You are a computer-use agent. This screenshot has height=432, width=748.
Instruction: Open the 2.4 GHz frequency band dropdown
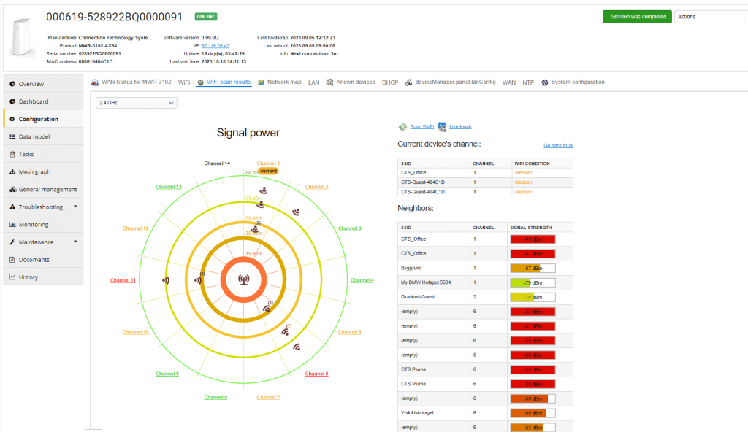137,103
